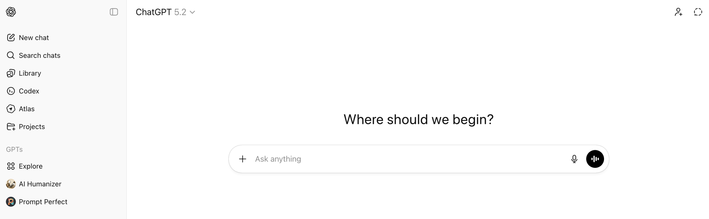
Task: Open the Prompt Perfect GPT
Action: click(43, 202)
